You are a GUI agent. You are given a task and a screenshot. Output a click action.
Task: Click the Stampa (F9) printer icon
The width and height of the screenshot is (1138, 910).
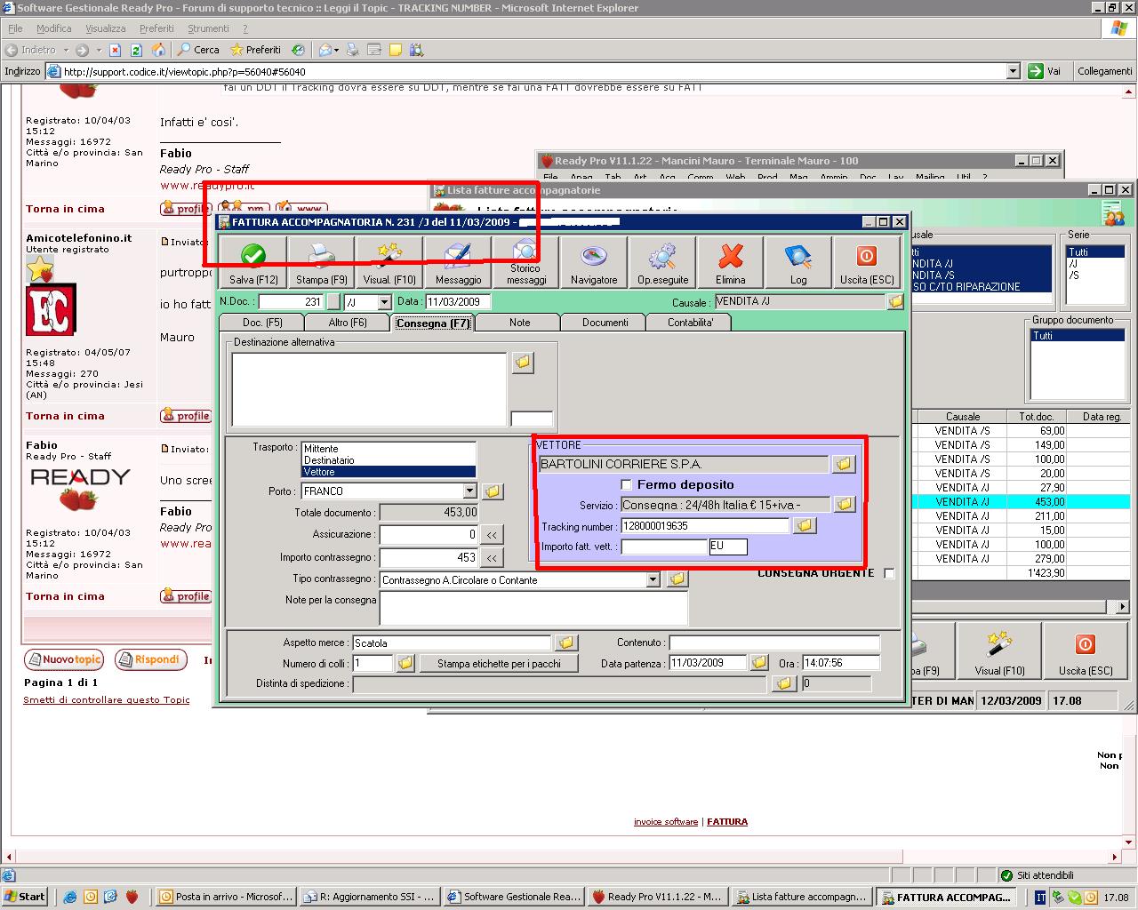coord(321,257)
